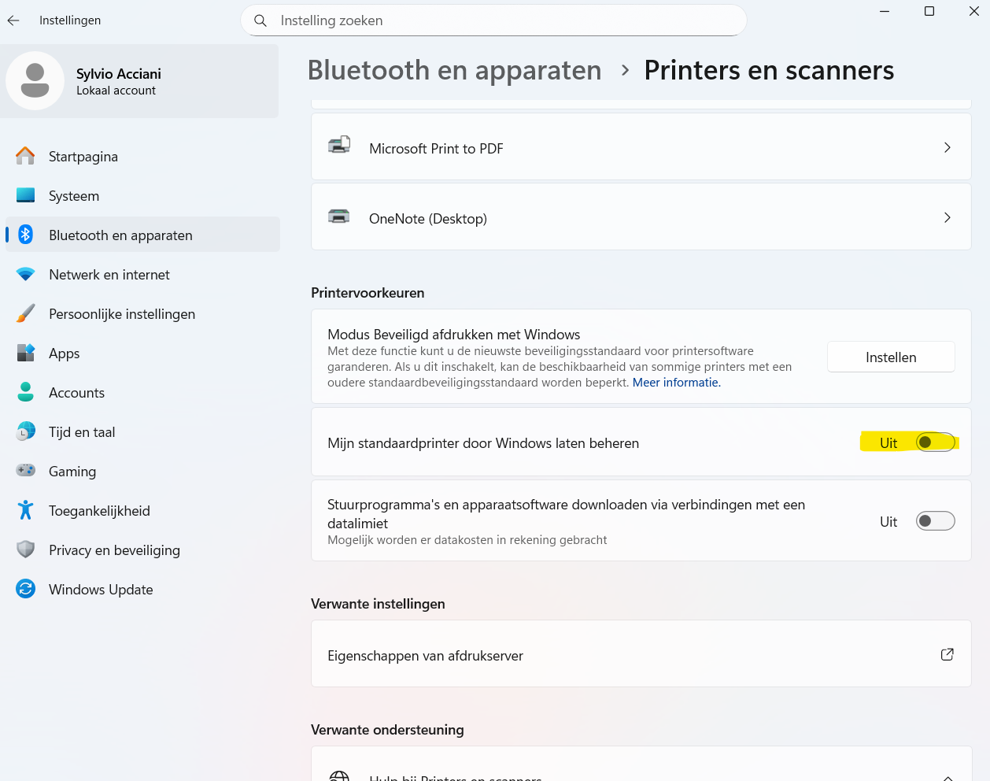This screenshot has height=781, width=990.
Task: Click the Gaming controller icon
Action: click(25, 471)
